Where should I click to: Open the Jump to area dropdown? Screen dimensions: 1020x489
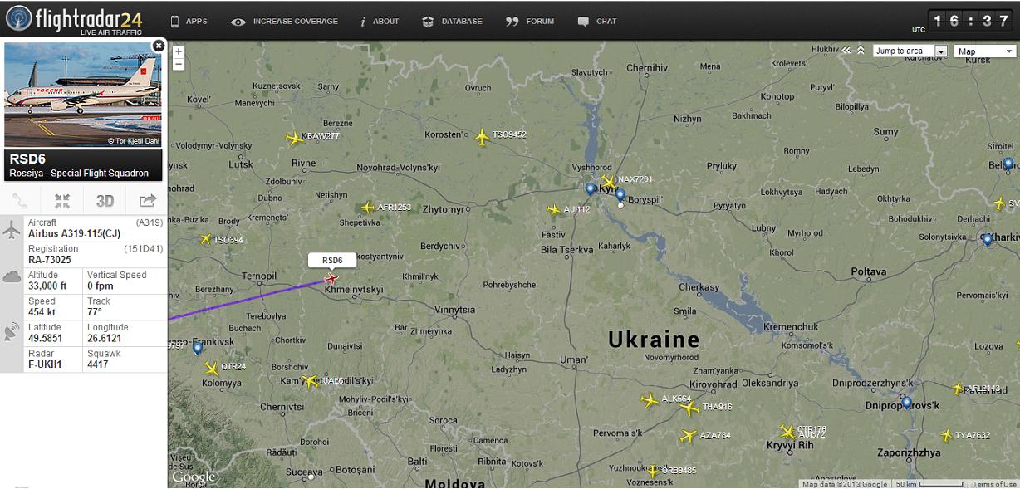coord(910,51)
